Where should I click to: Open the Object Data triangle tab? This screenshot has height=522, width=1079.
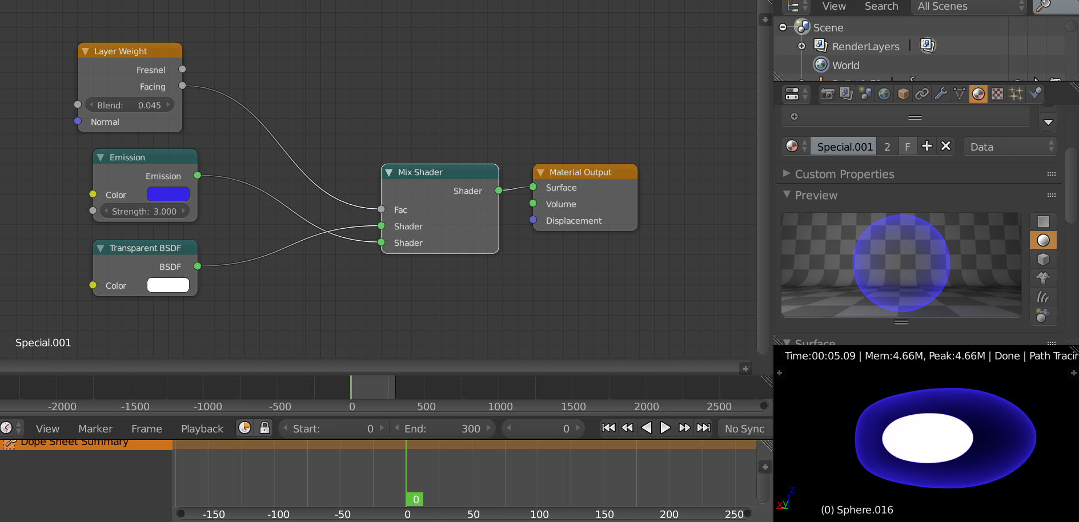pos(960,94)
